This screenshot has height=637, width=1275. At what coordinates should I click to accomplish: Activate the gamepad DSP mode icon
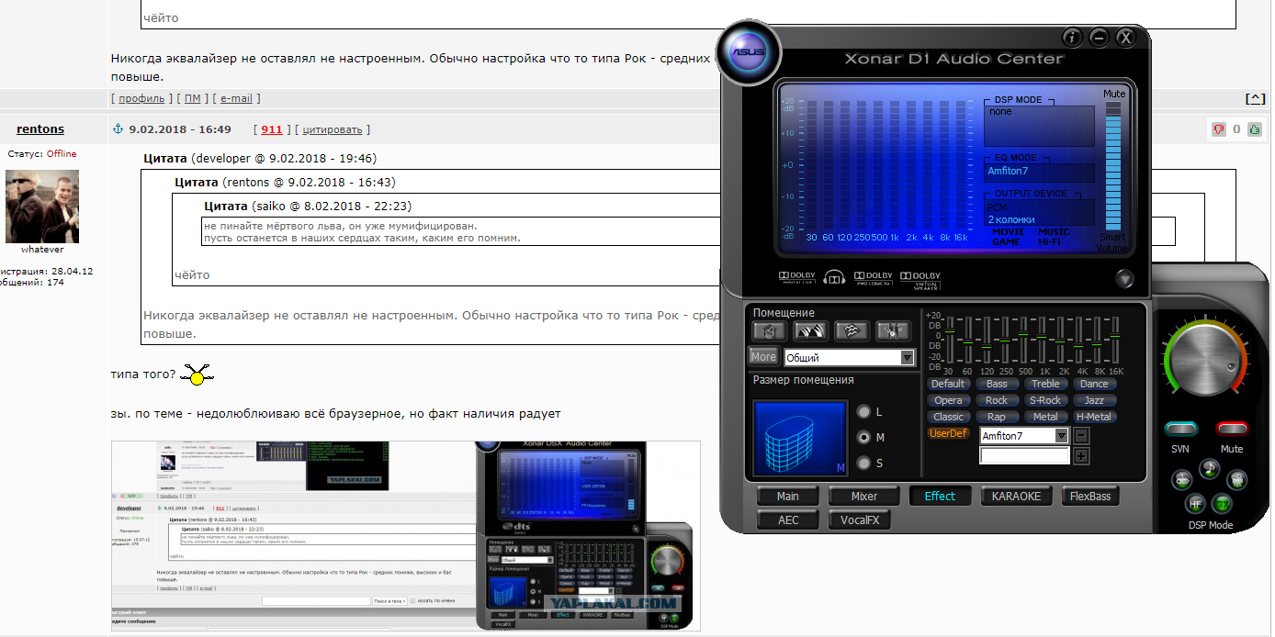(x=1180, y=478)
